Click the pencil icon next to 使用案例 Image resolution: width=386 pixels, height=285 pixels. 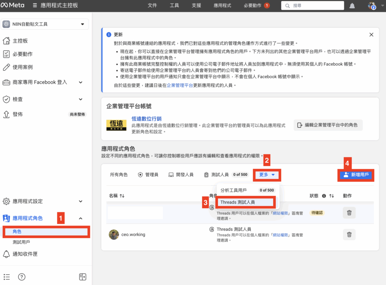click(x=6, y=67)
